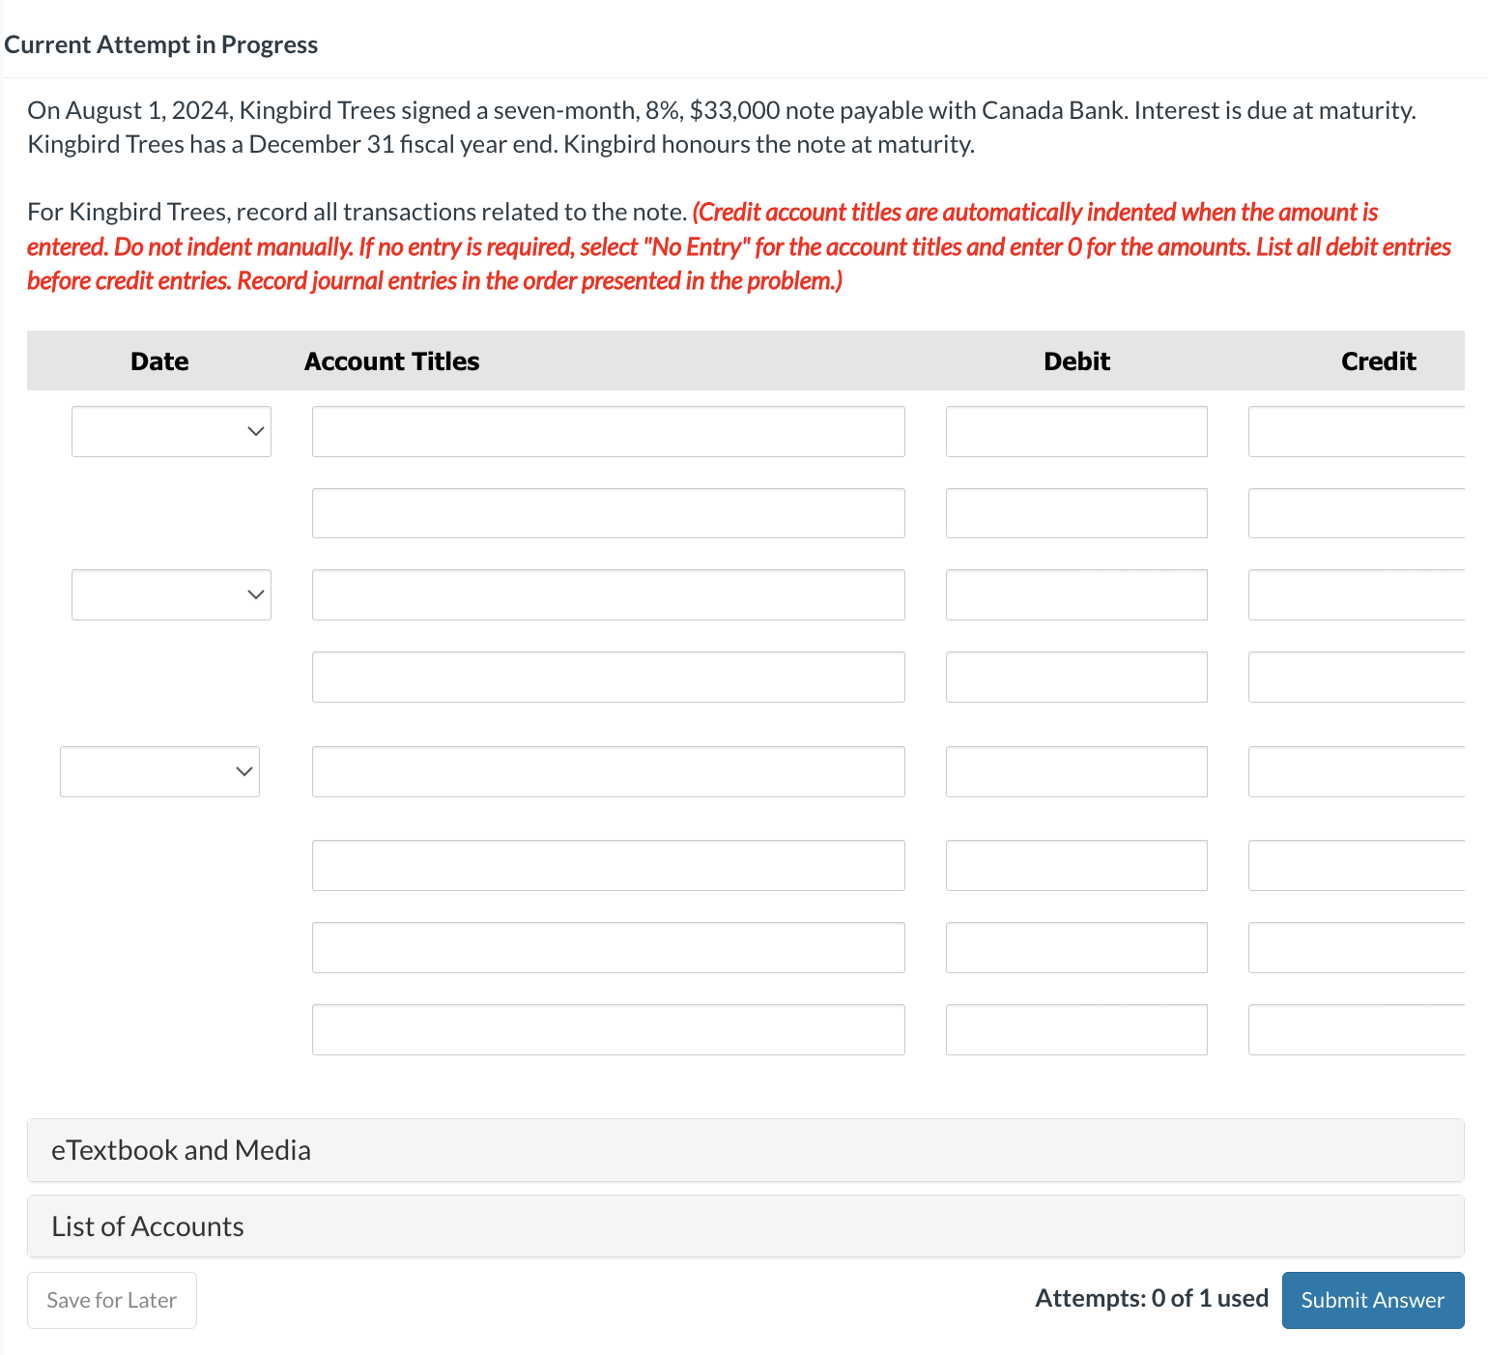Image resolution: width=1488 pixels, height=1355 pixels.
Task: Click the sentence 'For Kingbird Trees, record all transactions'
Action: 358,212
